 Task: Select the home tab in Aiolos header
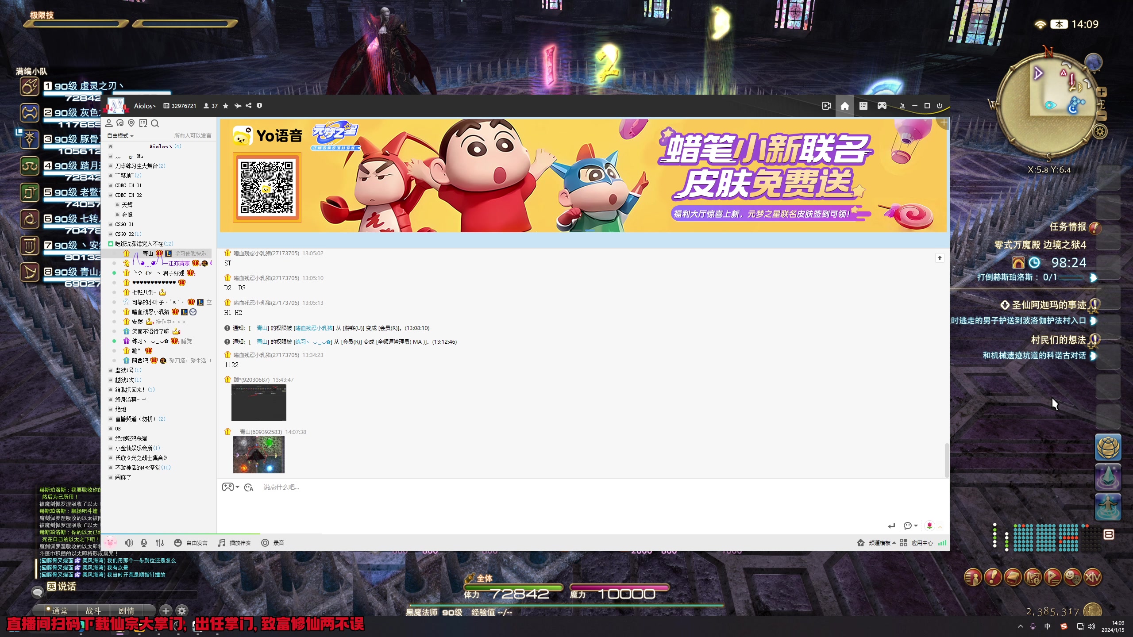pyautogui.click(x=845, y=106)
